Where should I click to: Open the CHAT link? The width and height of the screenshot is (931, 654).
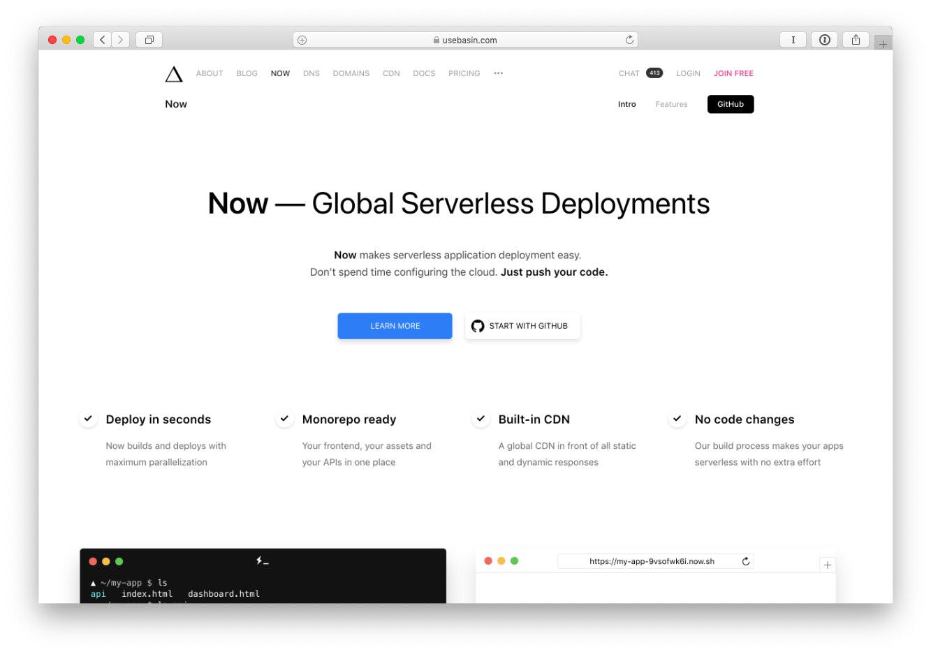point(629,73)
